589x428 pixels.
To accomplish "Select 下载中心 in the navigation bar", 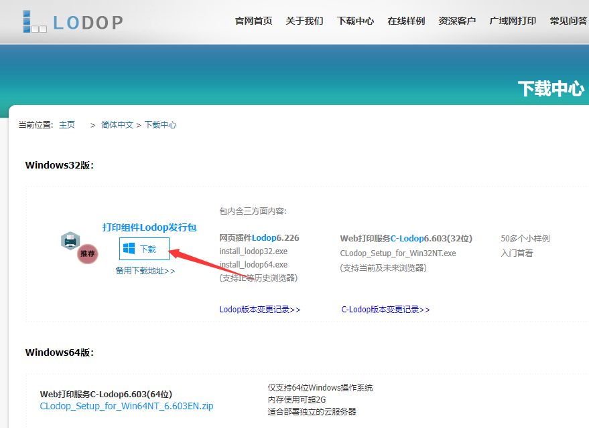I will (355, 21).
